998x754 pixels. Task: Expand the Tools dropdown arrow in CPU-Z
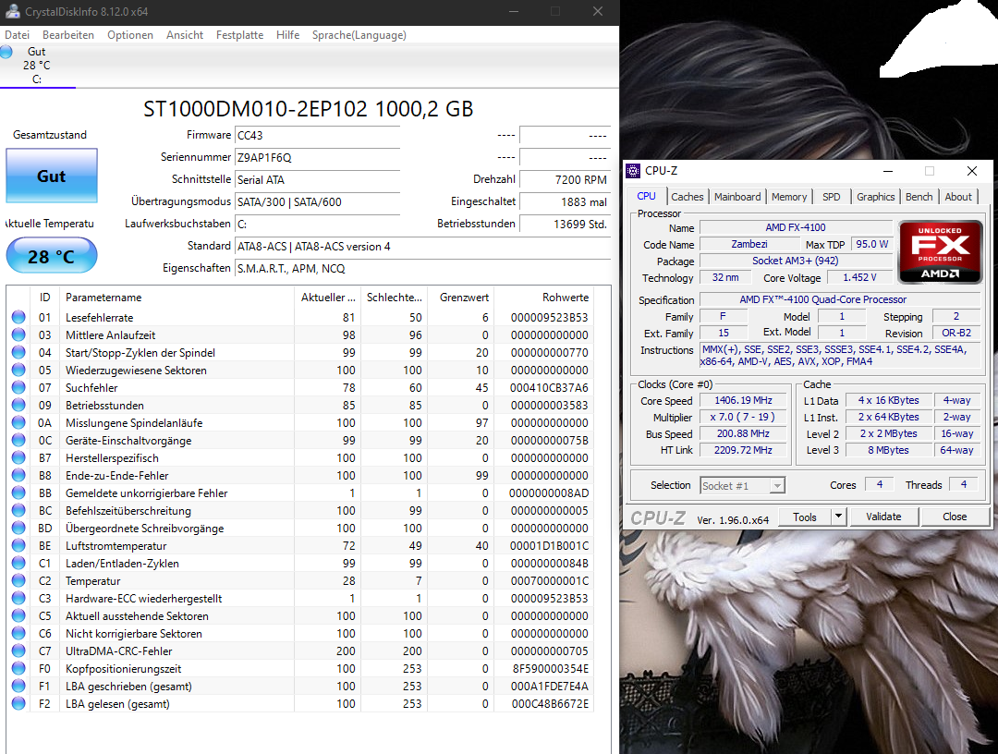click(839, 517)
